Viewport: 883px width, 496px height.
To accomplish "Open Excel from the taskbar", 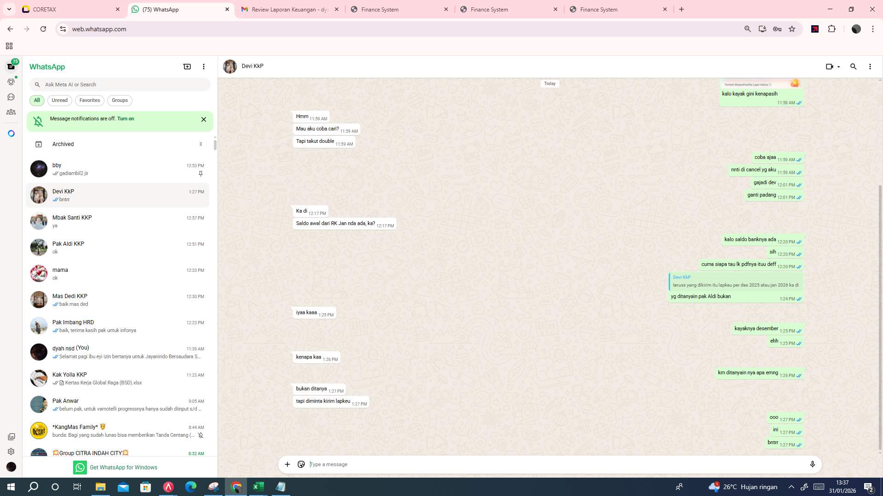I will pos(258,486).
